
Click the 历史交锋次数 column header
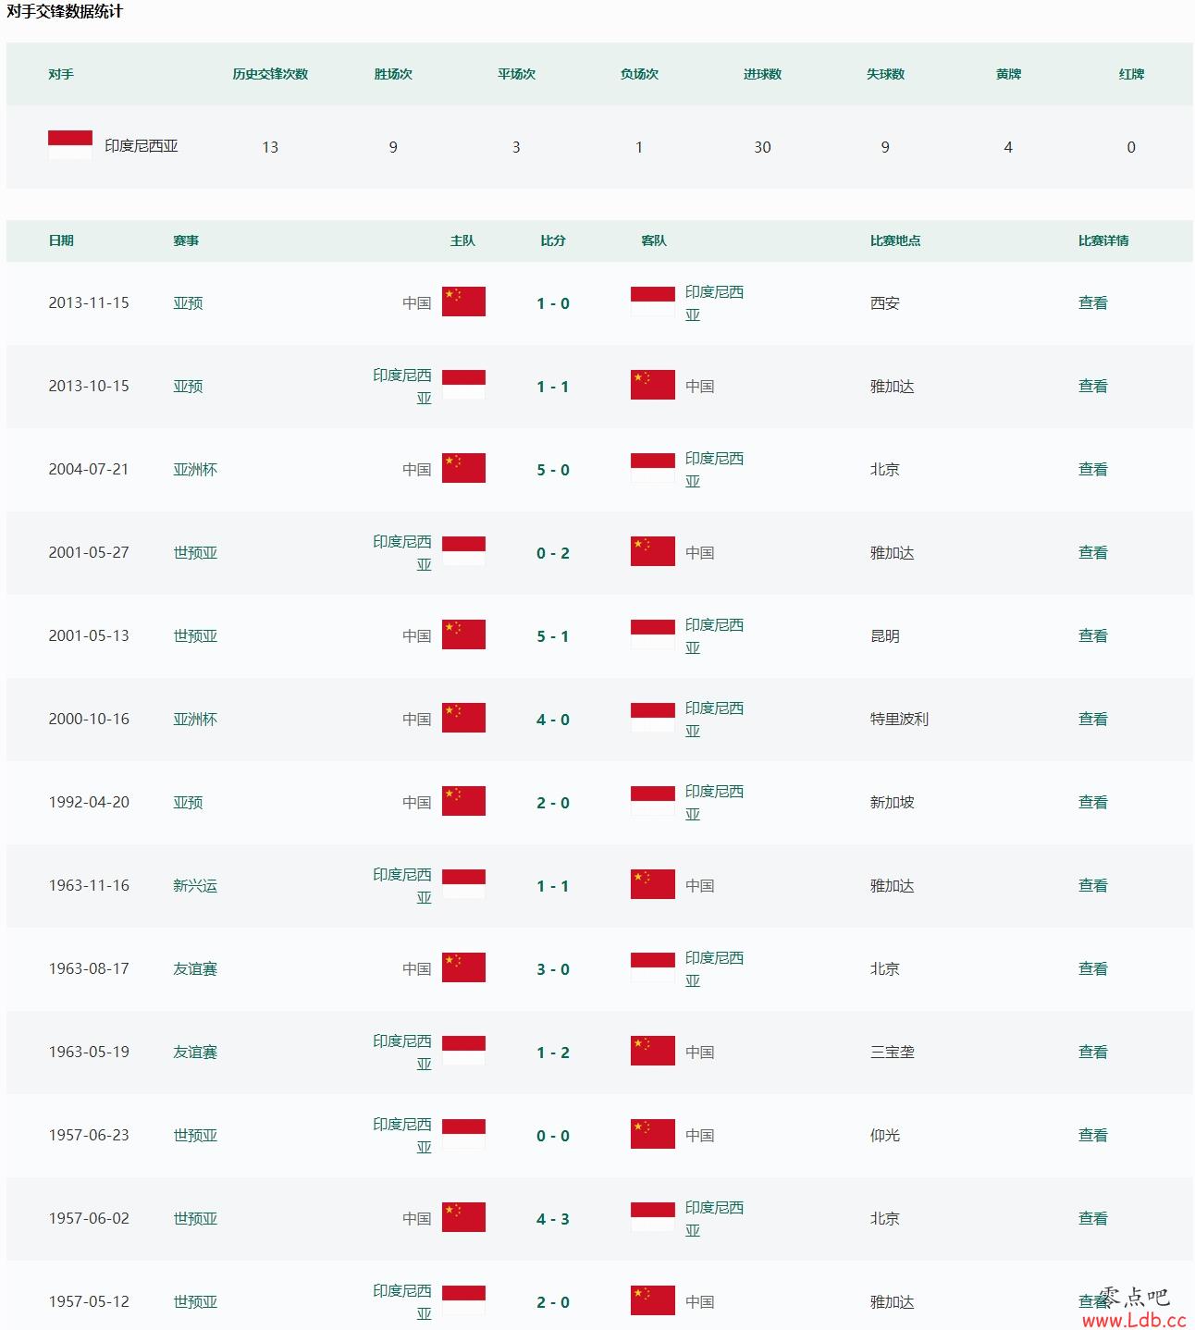coord(270,74)
